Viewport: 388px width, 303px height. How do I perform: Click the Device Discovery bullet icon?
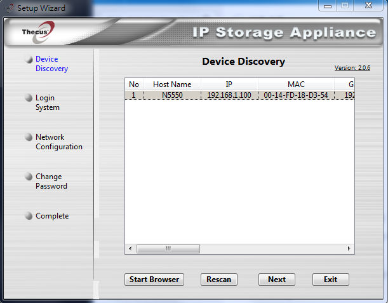point(29,59)
